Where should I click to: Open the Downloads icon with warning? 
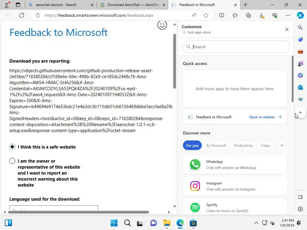[262, 16]
